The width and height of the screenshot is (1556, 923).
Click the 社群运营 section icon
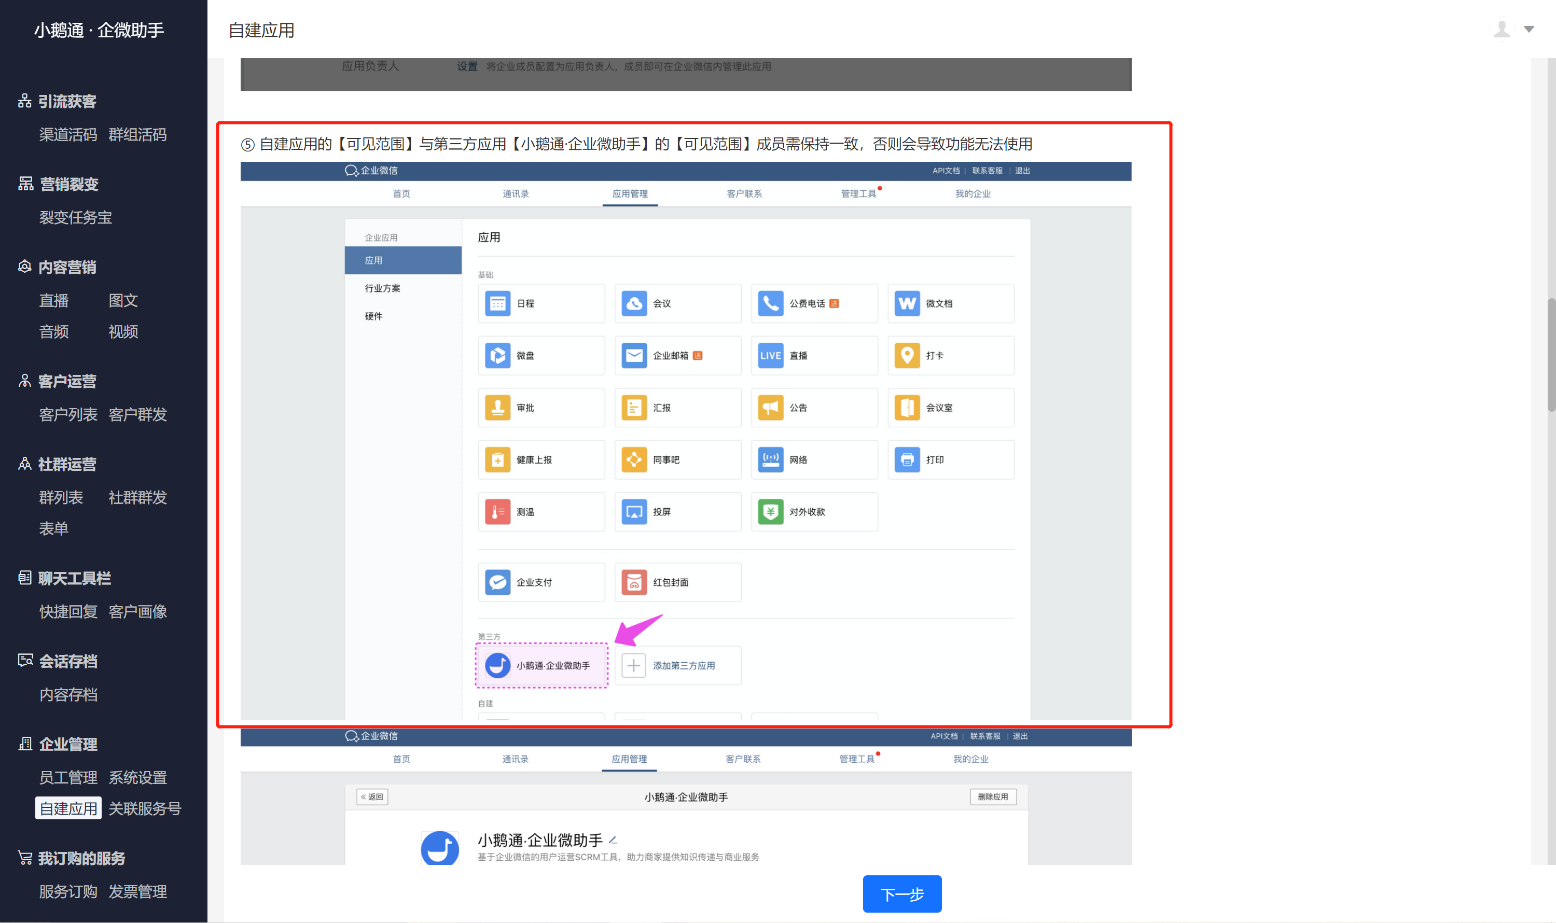pos(25,464)
